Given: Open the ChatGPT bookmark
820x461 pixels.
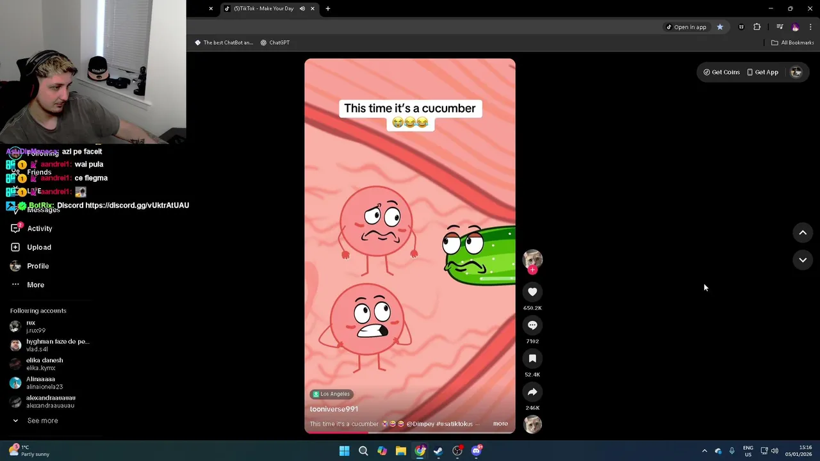Looking at the screenshot, I should (275, 43).
